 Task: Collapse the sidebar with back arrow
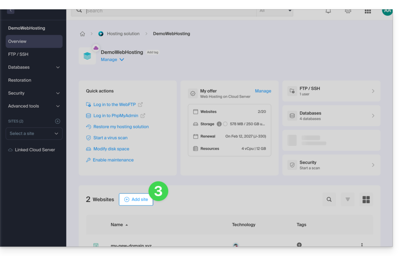(x=11, y=11)
